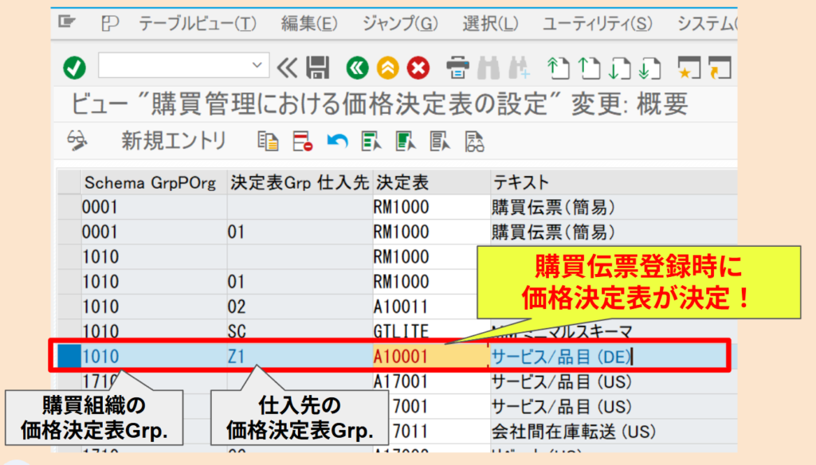Click the 新規エントリ button
Viewport: 816px width, 465px height.
(174, 141)
